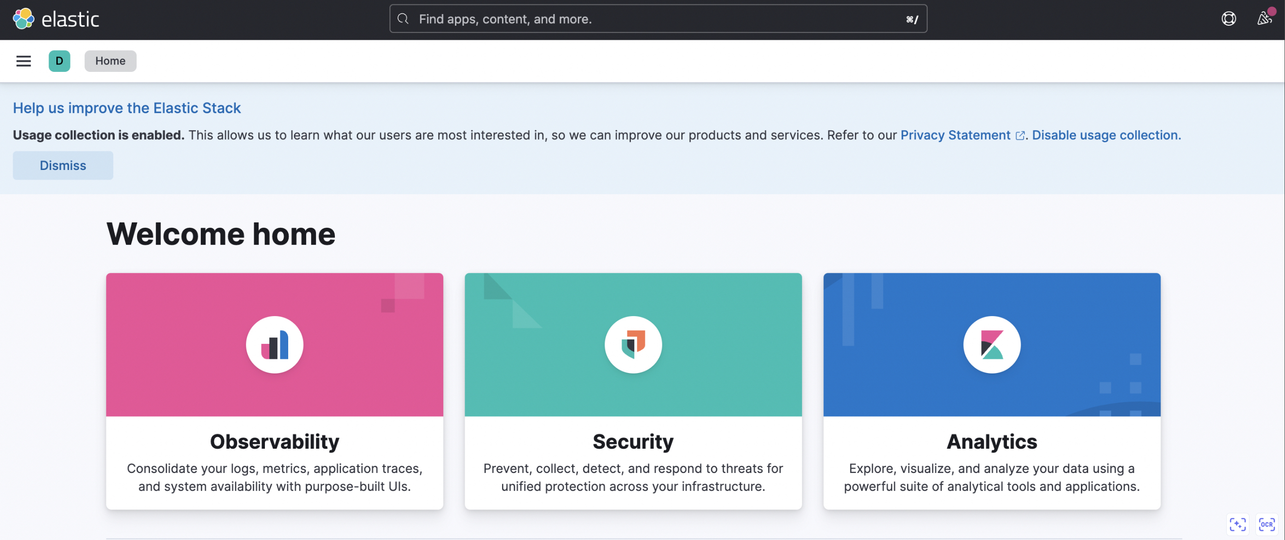The image size is (1285, 540).
Task: Click 'Usage collection is enabled.' bold text
Action: click(x=99, y=135)
